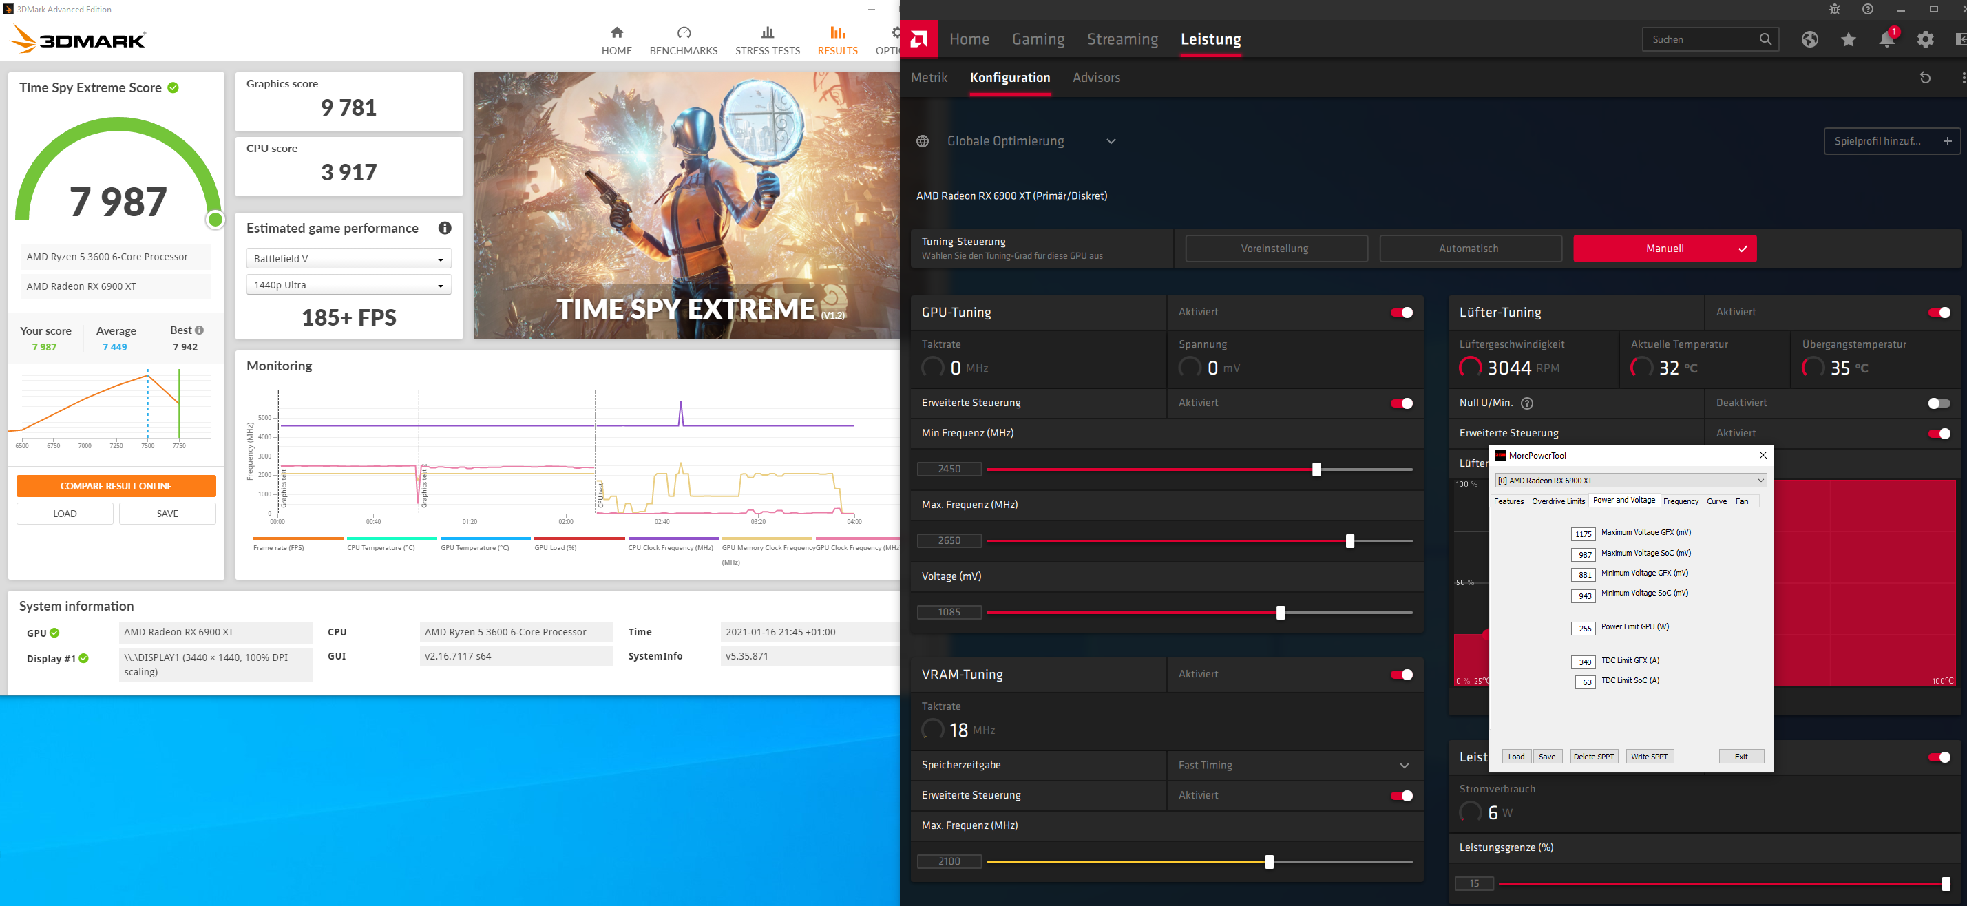This screenshot has width=1967, height=906.
Task: Click the reset tuning arrow icon
Action: [1925, 78]
